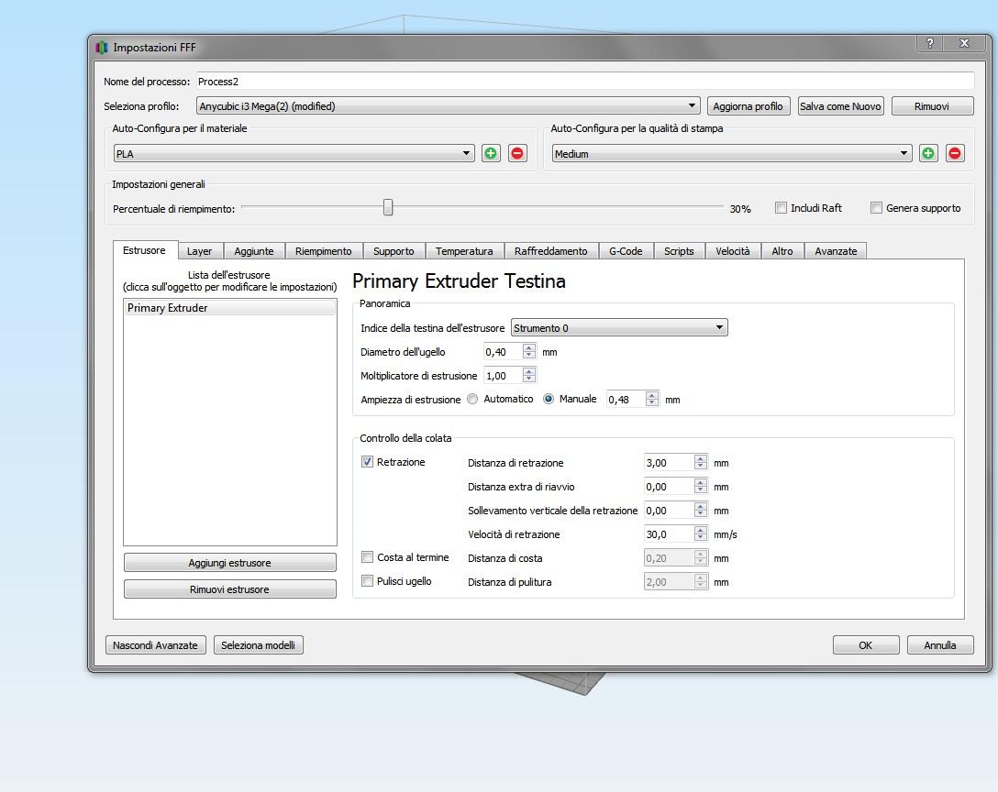Enable the Costa al termine checkbox
Viewport: 998px width, 792px height.
coord(368,557)
